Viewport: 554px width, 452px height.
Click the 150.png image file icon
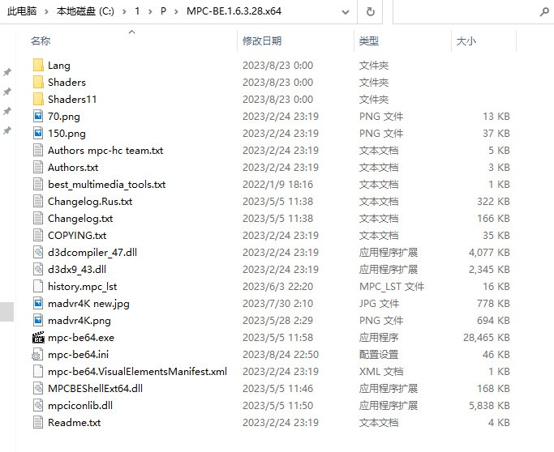38,134
